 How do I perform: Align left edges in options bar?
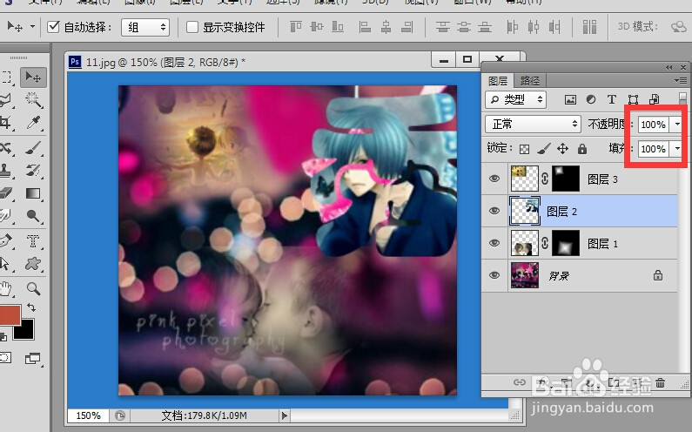pos(365,27)
